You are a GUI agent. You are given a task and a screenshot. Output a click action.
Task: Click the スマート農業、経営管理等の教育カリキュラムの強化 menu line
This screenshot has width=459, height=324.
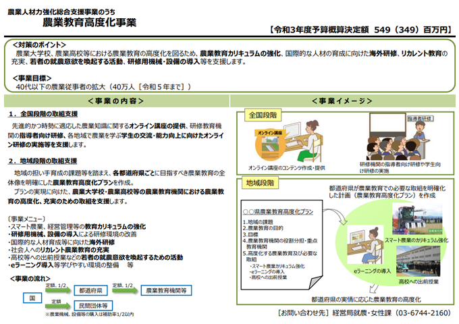click(x=77, y=227)
